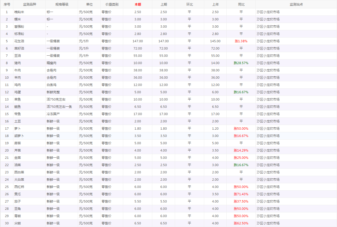Click the 本期 column header in red
The height and width of the screenshot is (227, 337).
pos(137,4)
